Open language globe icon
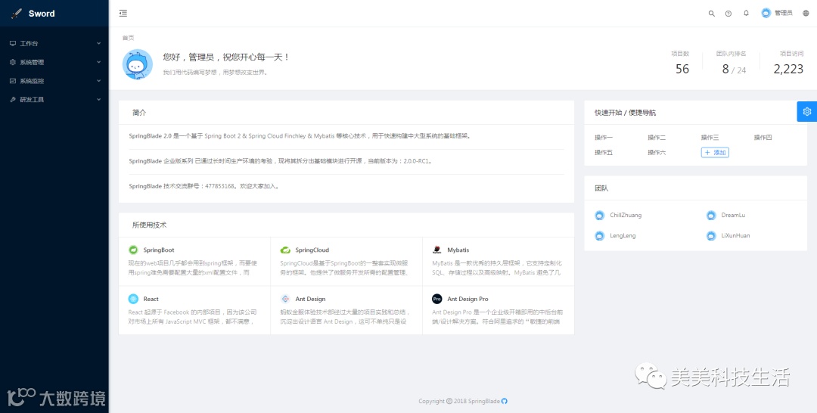 click(806, 14)
